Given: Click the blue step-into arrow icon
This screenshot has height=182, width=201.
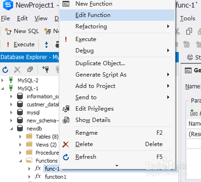Looking at the screenshot, I should (46, 44).
